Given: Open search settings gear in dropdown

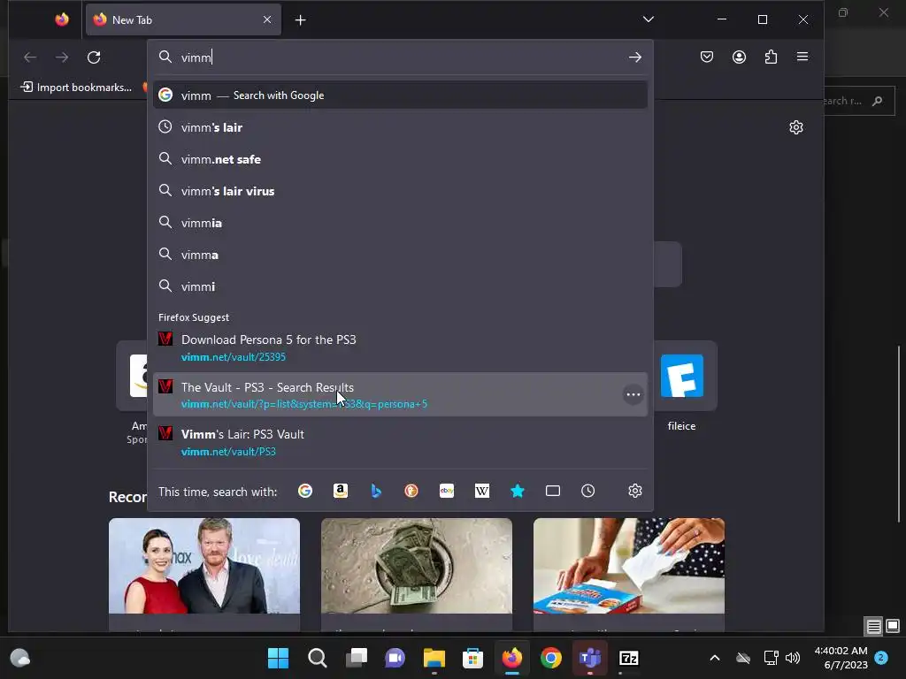Looking at the screenshot, I should 635,491.
